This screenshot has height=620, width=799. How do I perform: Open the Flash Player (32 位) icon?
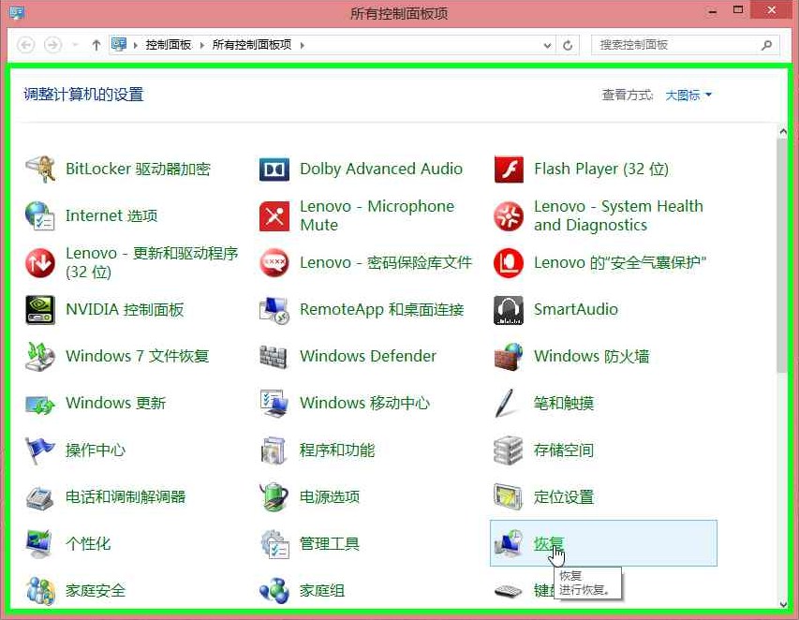coord(508,170)
